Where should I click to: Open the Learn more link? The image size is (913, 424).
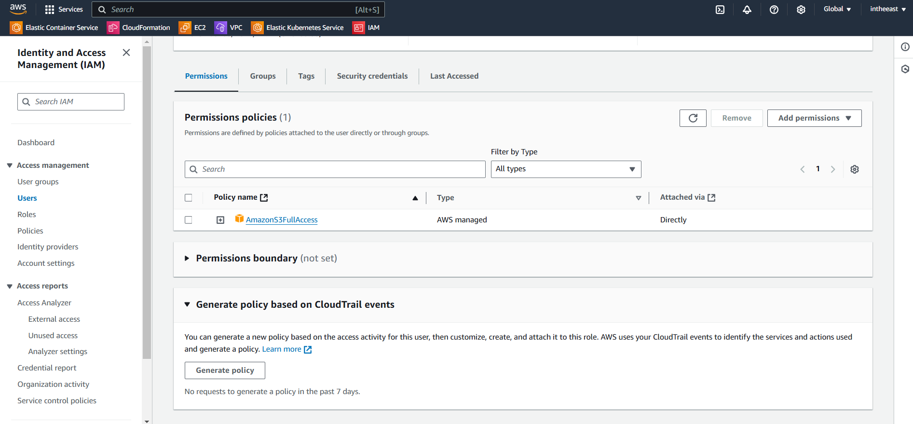click(287, 349)
